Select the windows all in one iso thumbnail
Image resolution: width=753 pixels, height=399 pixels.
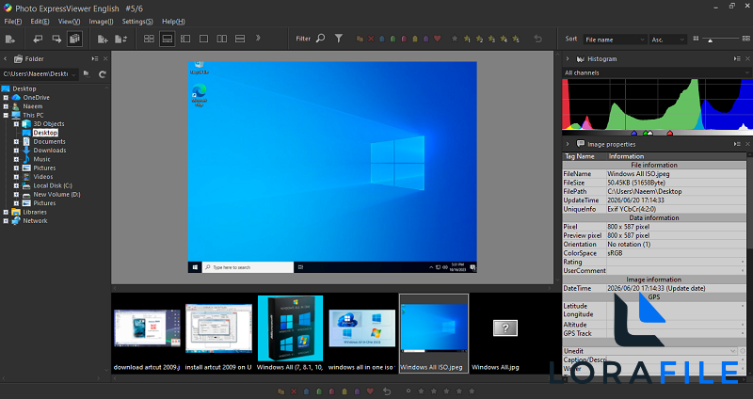361,335
